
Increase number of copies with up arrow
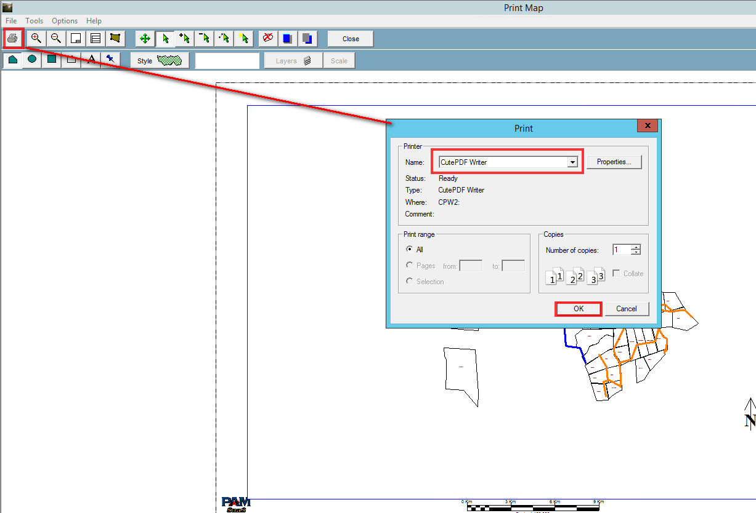click(x=636, y=247)
